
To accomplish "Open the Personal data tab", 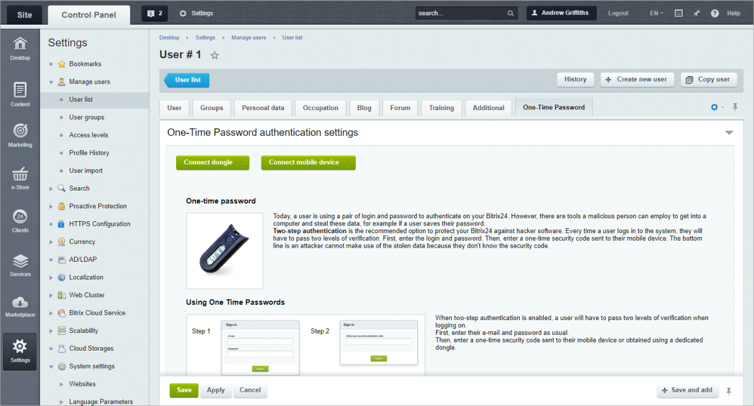I will click(263, 108).
